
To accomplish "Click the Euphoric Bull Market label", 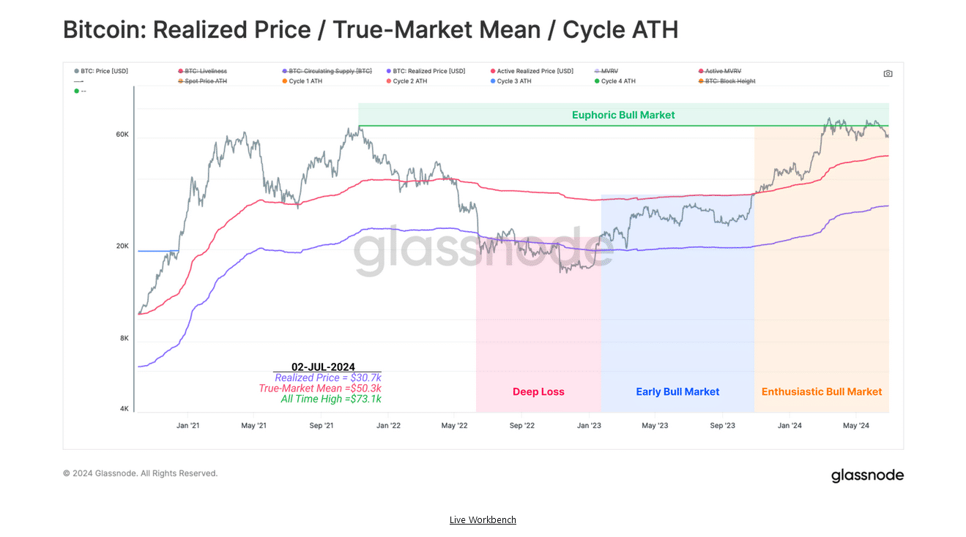I will (623, 115).
